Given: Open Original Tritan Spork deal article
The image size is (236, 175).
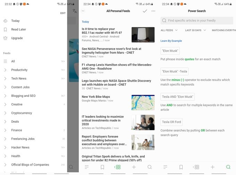Looking at the screenshot, I should tap(113, 158).
